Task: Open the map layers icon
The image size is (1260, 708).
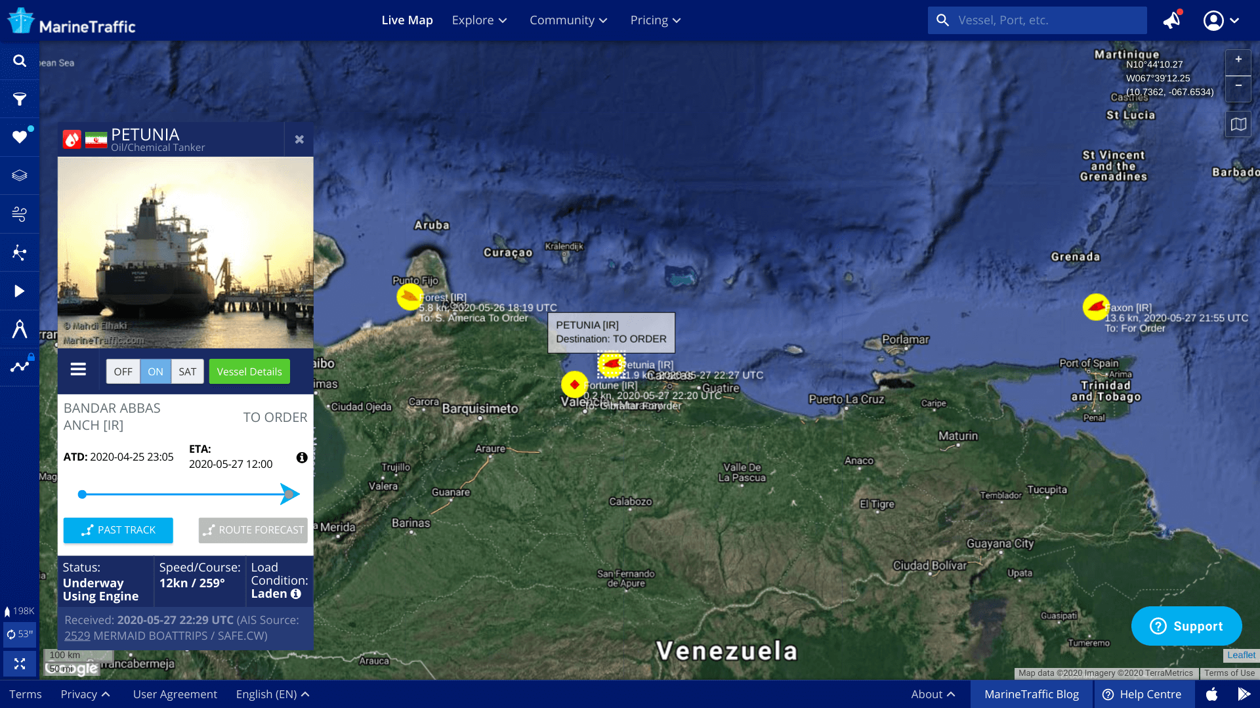Action: (20, 175)
